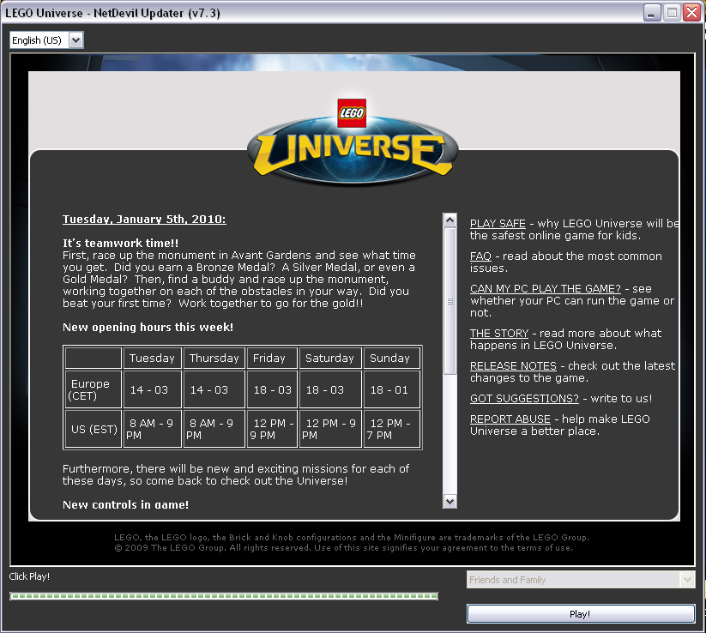Open the GOT SUGGESTIONS? link
The width and height of the screenshot is (706, 633).
pyautogui.click(x=524, y=399)
